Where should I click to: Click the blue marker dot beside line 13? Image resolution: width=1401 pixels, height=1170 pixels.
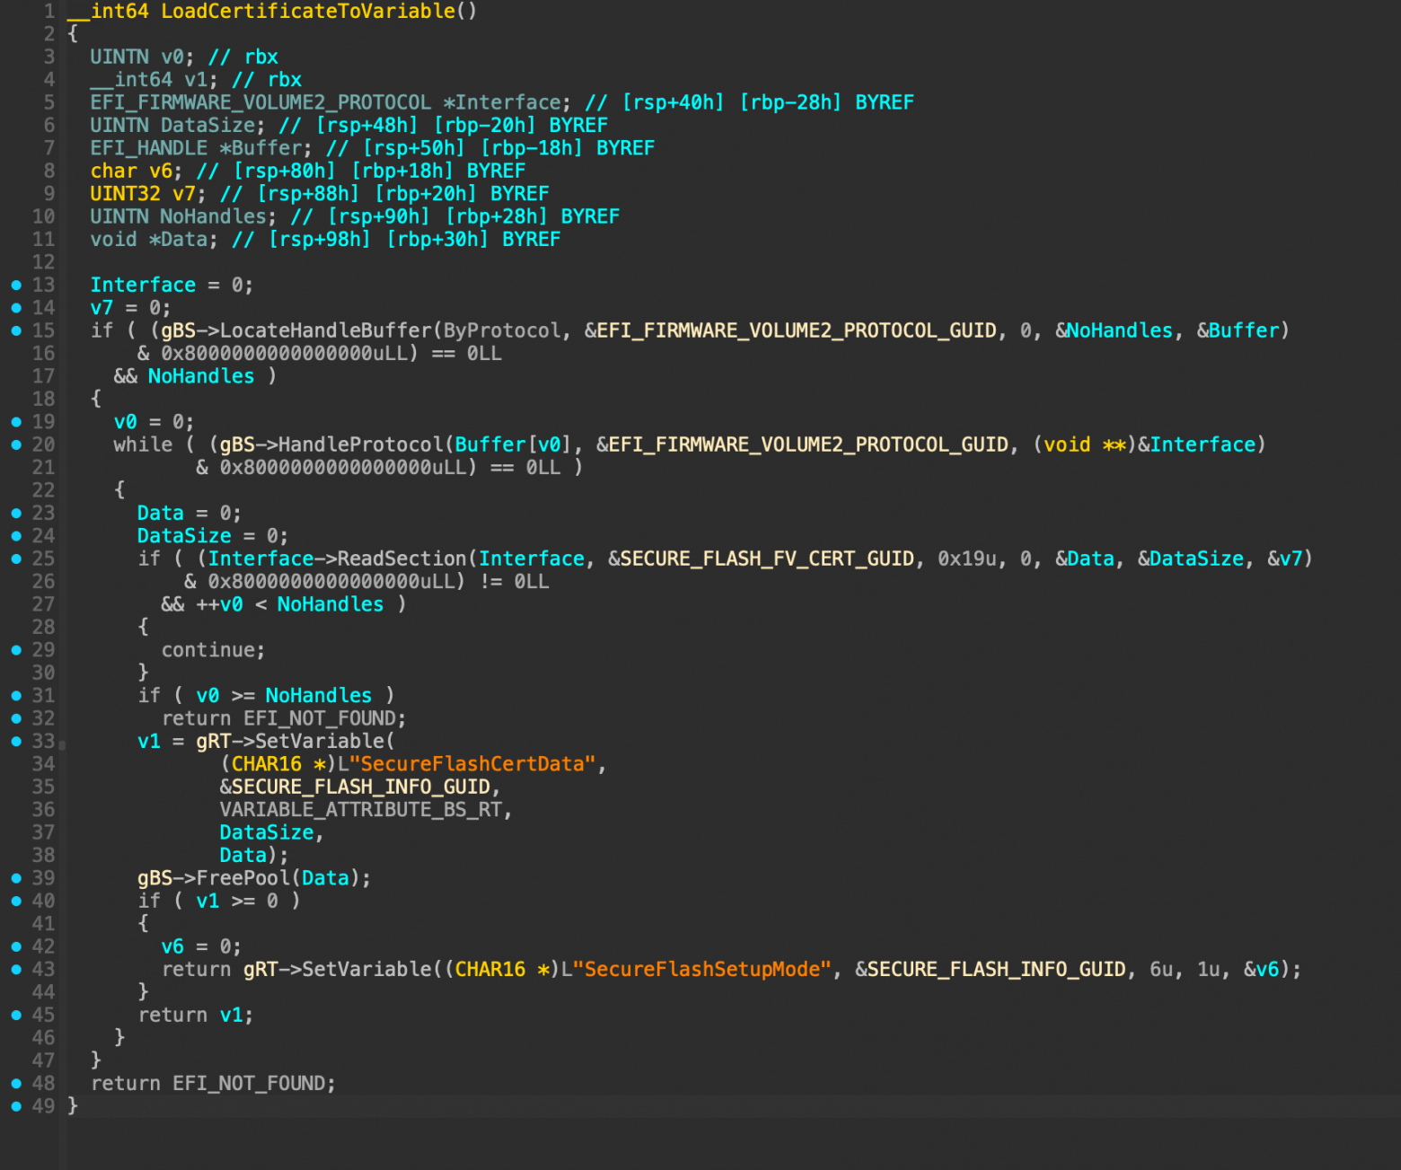[16, 285]
